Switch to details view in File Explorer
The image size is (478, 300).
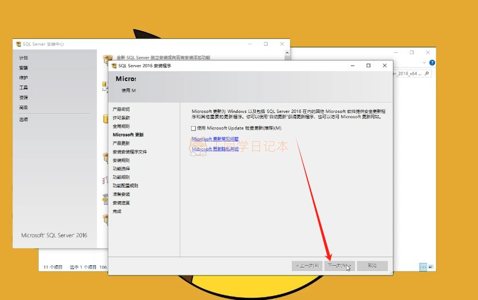tap(423, 267)
